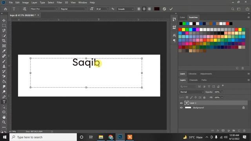Viewport: 251px width, 141px height.
Task: Go to the Photoshop Home screen
Action: [5, 9]
